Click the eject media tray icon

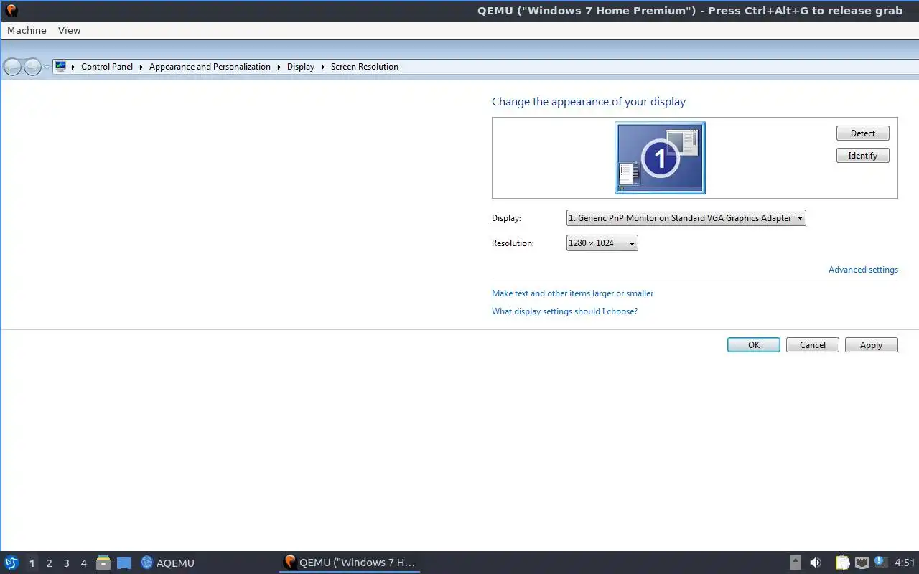click(795, 563)
